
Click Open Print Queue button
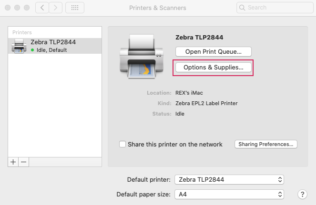tap(214, 52)
